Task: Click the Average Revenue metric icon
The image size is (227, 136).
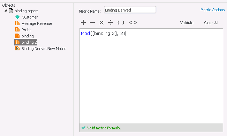Action: 17,23
